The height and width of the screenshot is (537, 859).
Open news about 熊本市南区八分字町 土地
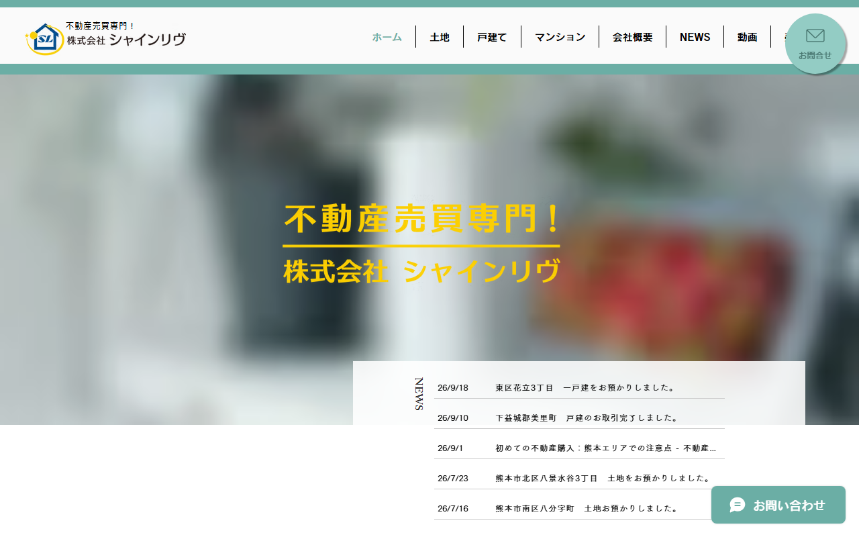(587, 509)
